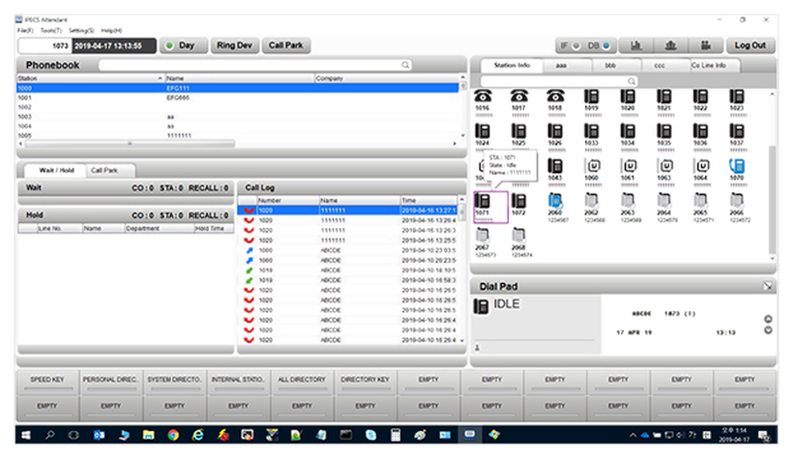Viewport: 793px width, 459px height.
Task: Select first Call Log entry 1020
Action: [x=348, y=211]
